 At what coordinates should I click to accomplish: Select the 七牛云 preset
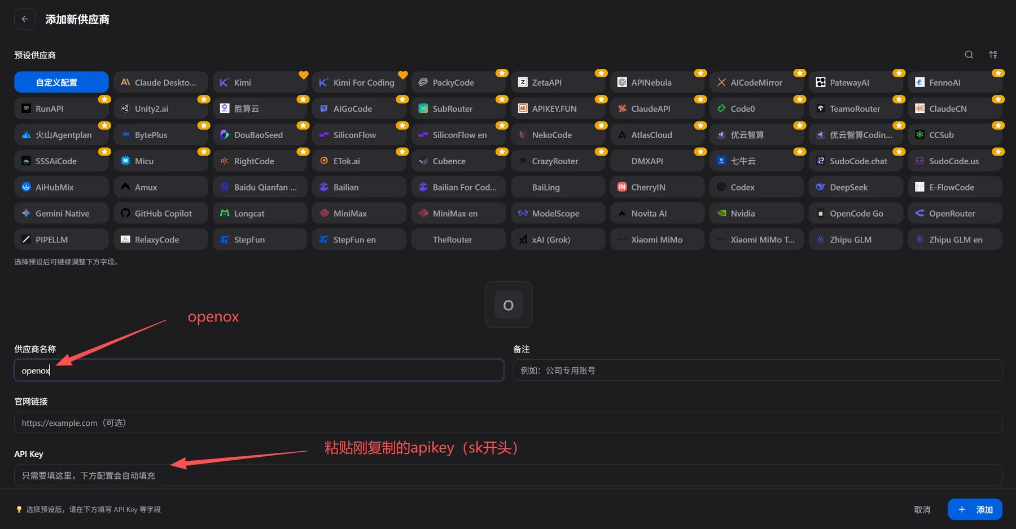pos(757,161)
